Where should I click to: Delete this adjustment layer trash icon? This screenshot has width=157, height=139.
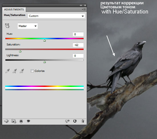pos(82,121)
